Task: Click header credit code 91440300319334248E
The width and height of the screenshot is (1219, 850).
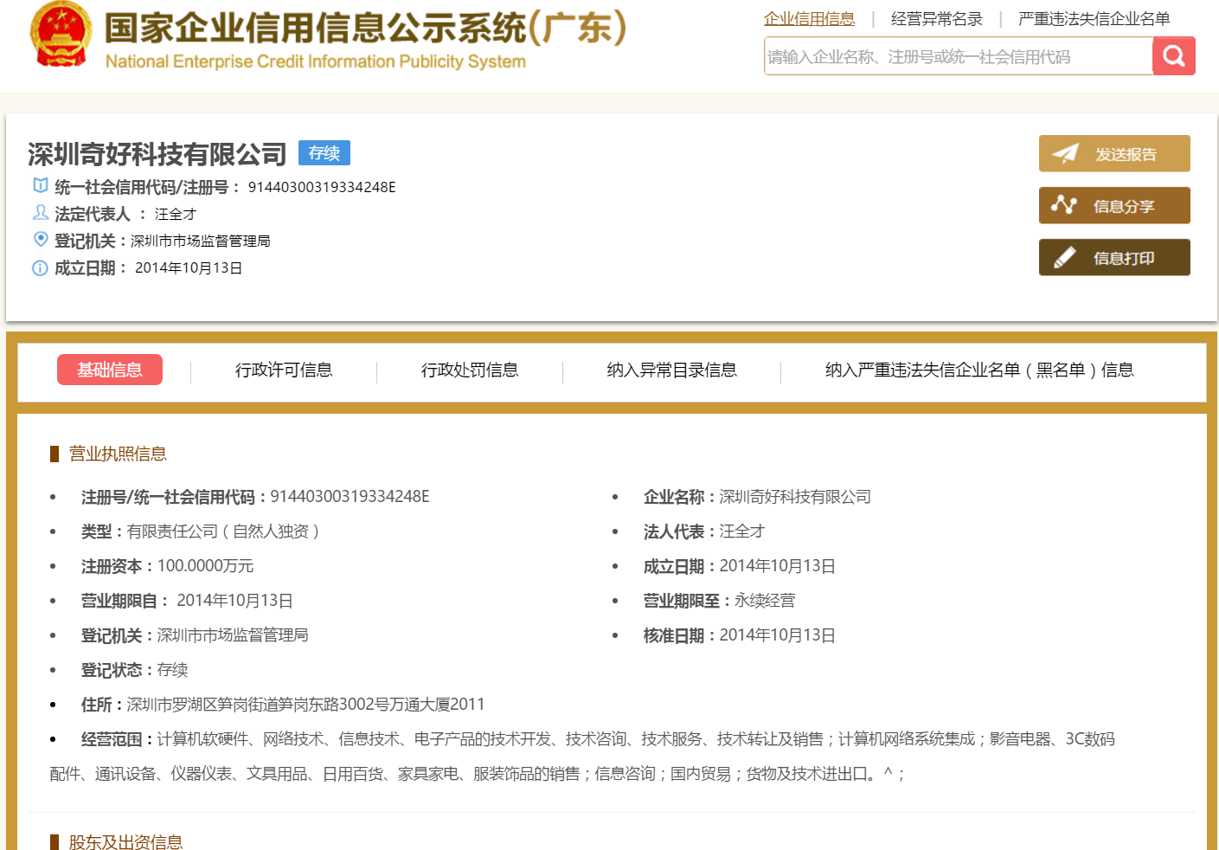Action: click(x=322, y=187)
